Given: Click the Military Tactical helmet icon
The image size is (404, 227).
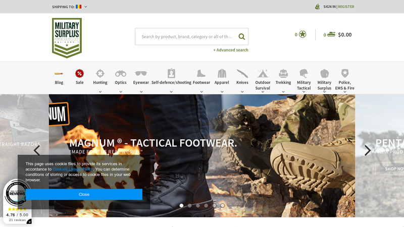Looking at the screenshot, I should 304,73.
